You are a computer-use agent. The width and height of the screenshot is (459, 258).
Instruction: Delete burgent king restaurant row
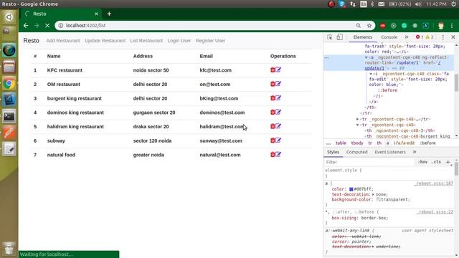pyautogui.click(x=273, y=98)
